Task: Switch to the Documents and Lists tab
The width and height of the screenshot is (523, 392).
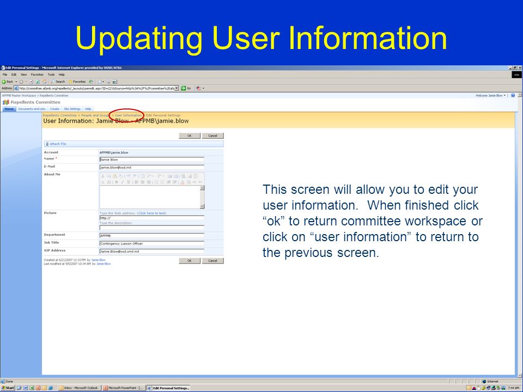Action: coord(32,109)
